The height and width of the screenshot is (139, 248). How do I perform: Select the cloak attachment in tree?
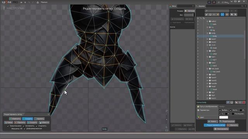click(x=215, y=48)
